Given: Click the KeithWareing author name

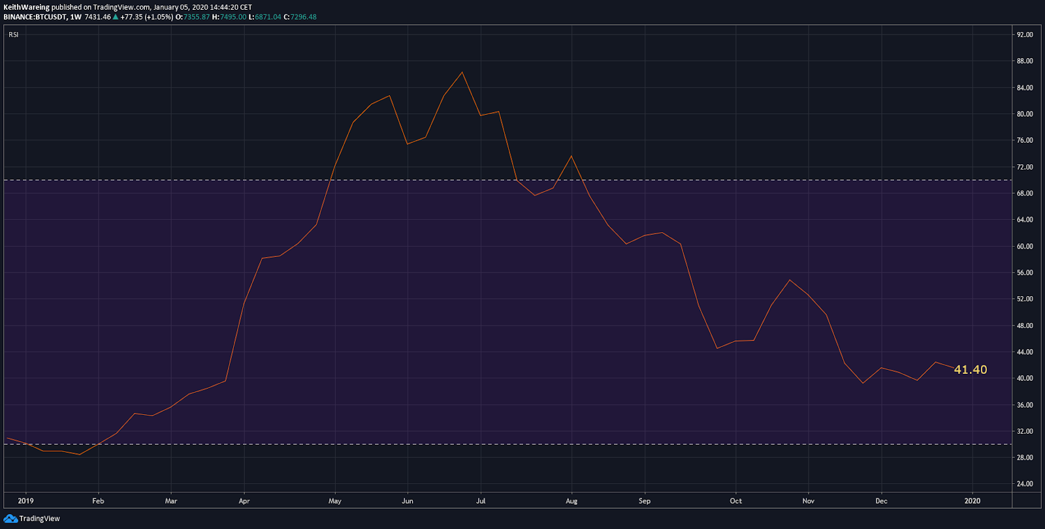Looking at the screenshot, I should tap(26, 7).
